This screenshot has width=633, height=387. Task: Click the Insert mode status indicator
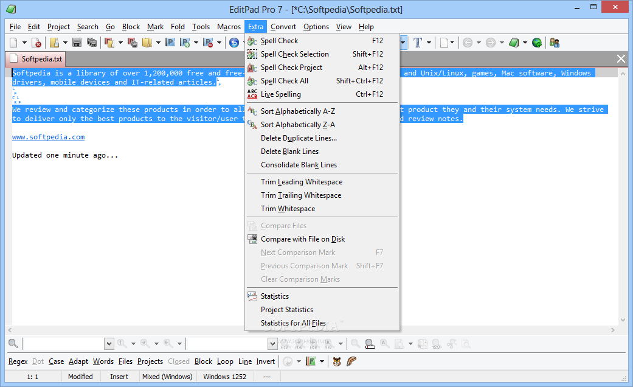(119, 377)
